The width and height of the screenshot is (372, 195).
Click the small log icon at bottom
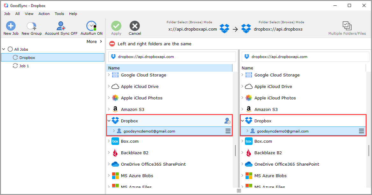pos(239,191)
